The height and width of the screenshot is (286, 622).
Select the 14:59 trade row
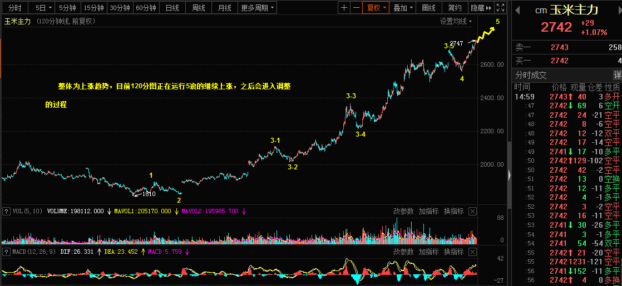567,96
